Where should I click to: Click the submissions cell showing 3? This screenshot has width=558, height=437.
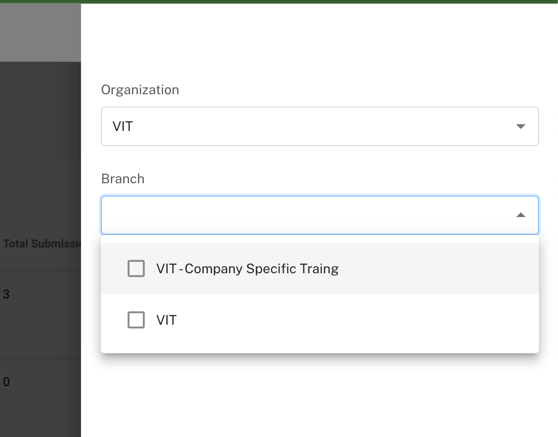pos(6,294)
